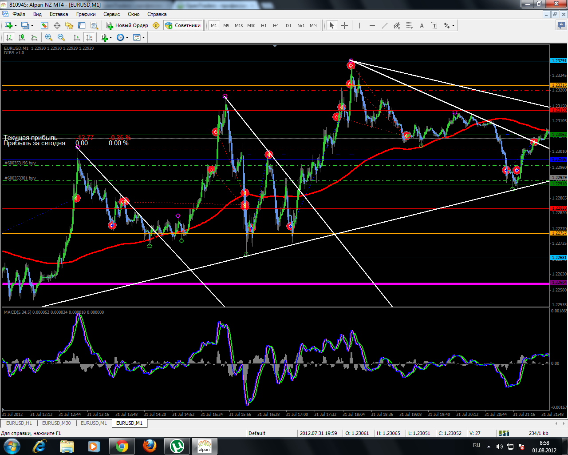Select the Fibonacci retracement tool
This screenshot has width=568, height=455.
(x=409, y=25)
